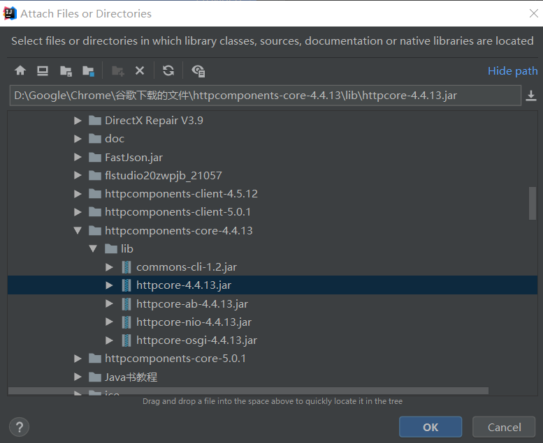This screenshot has height=443, width=543.
Task: Expand httpcomponents-core-5.0.1 folder arrow
Action: pyautogui.click(x=78, y=359)
